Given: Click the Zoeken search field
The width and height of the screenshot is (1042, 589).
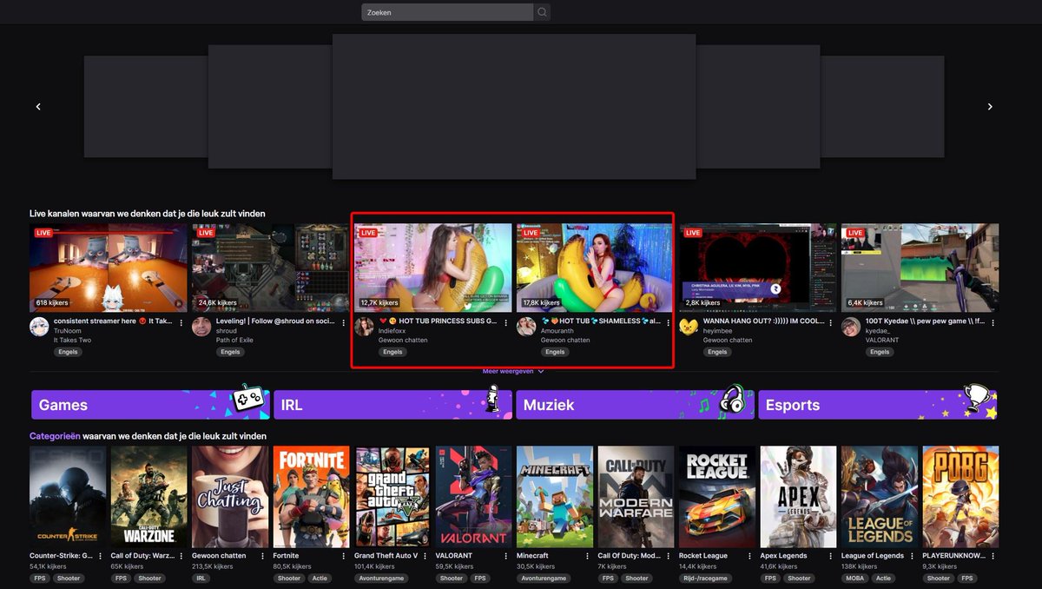Looking at the screenshot, I should [447, 12].
